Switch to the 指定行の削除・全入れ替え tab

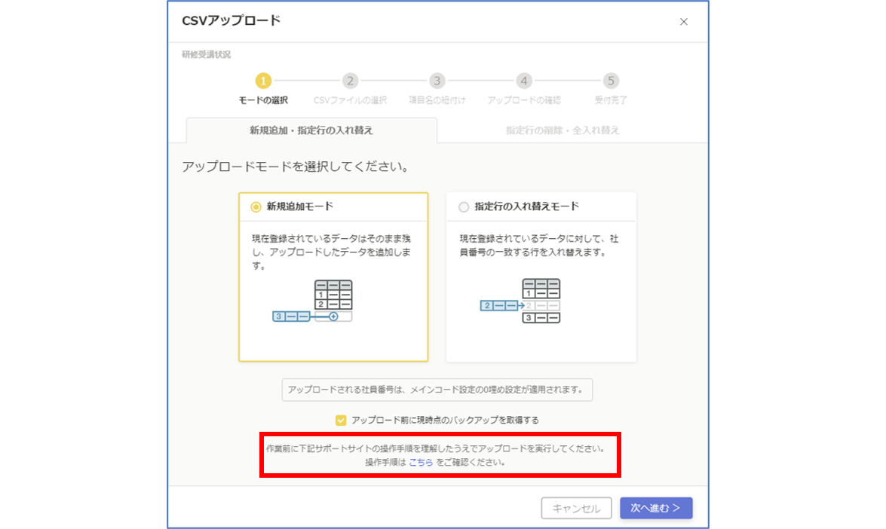562,130
